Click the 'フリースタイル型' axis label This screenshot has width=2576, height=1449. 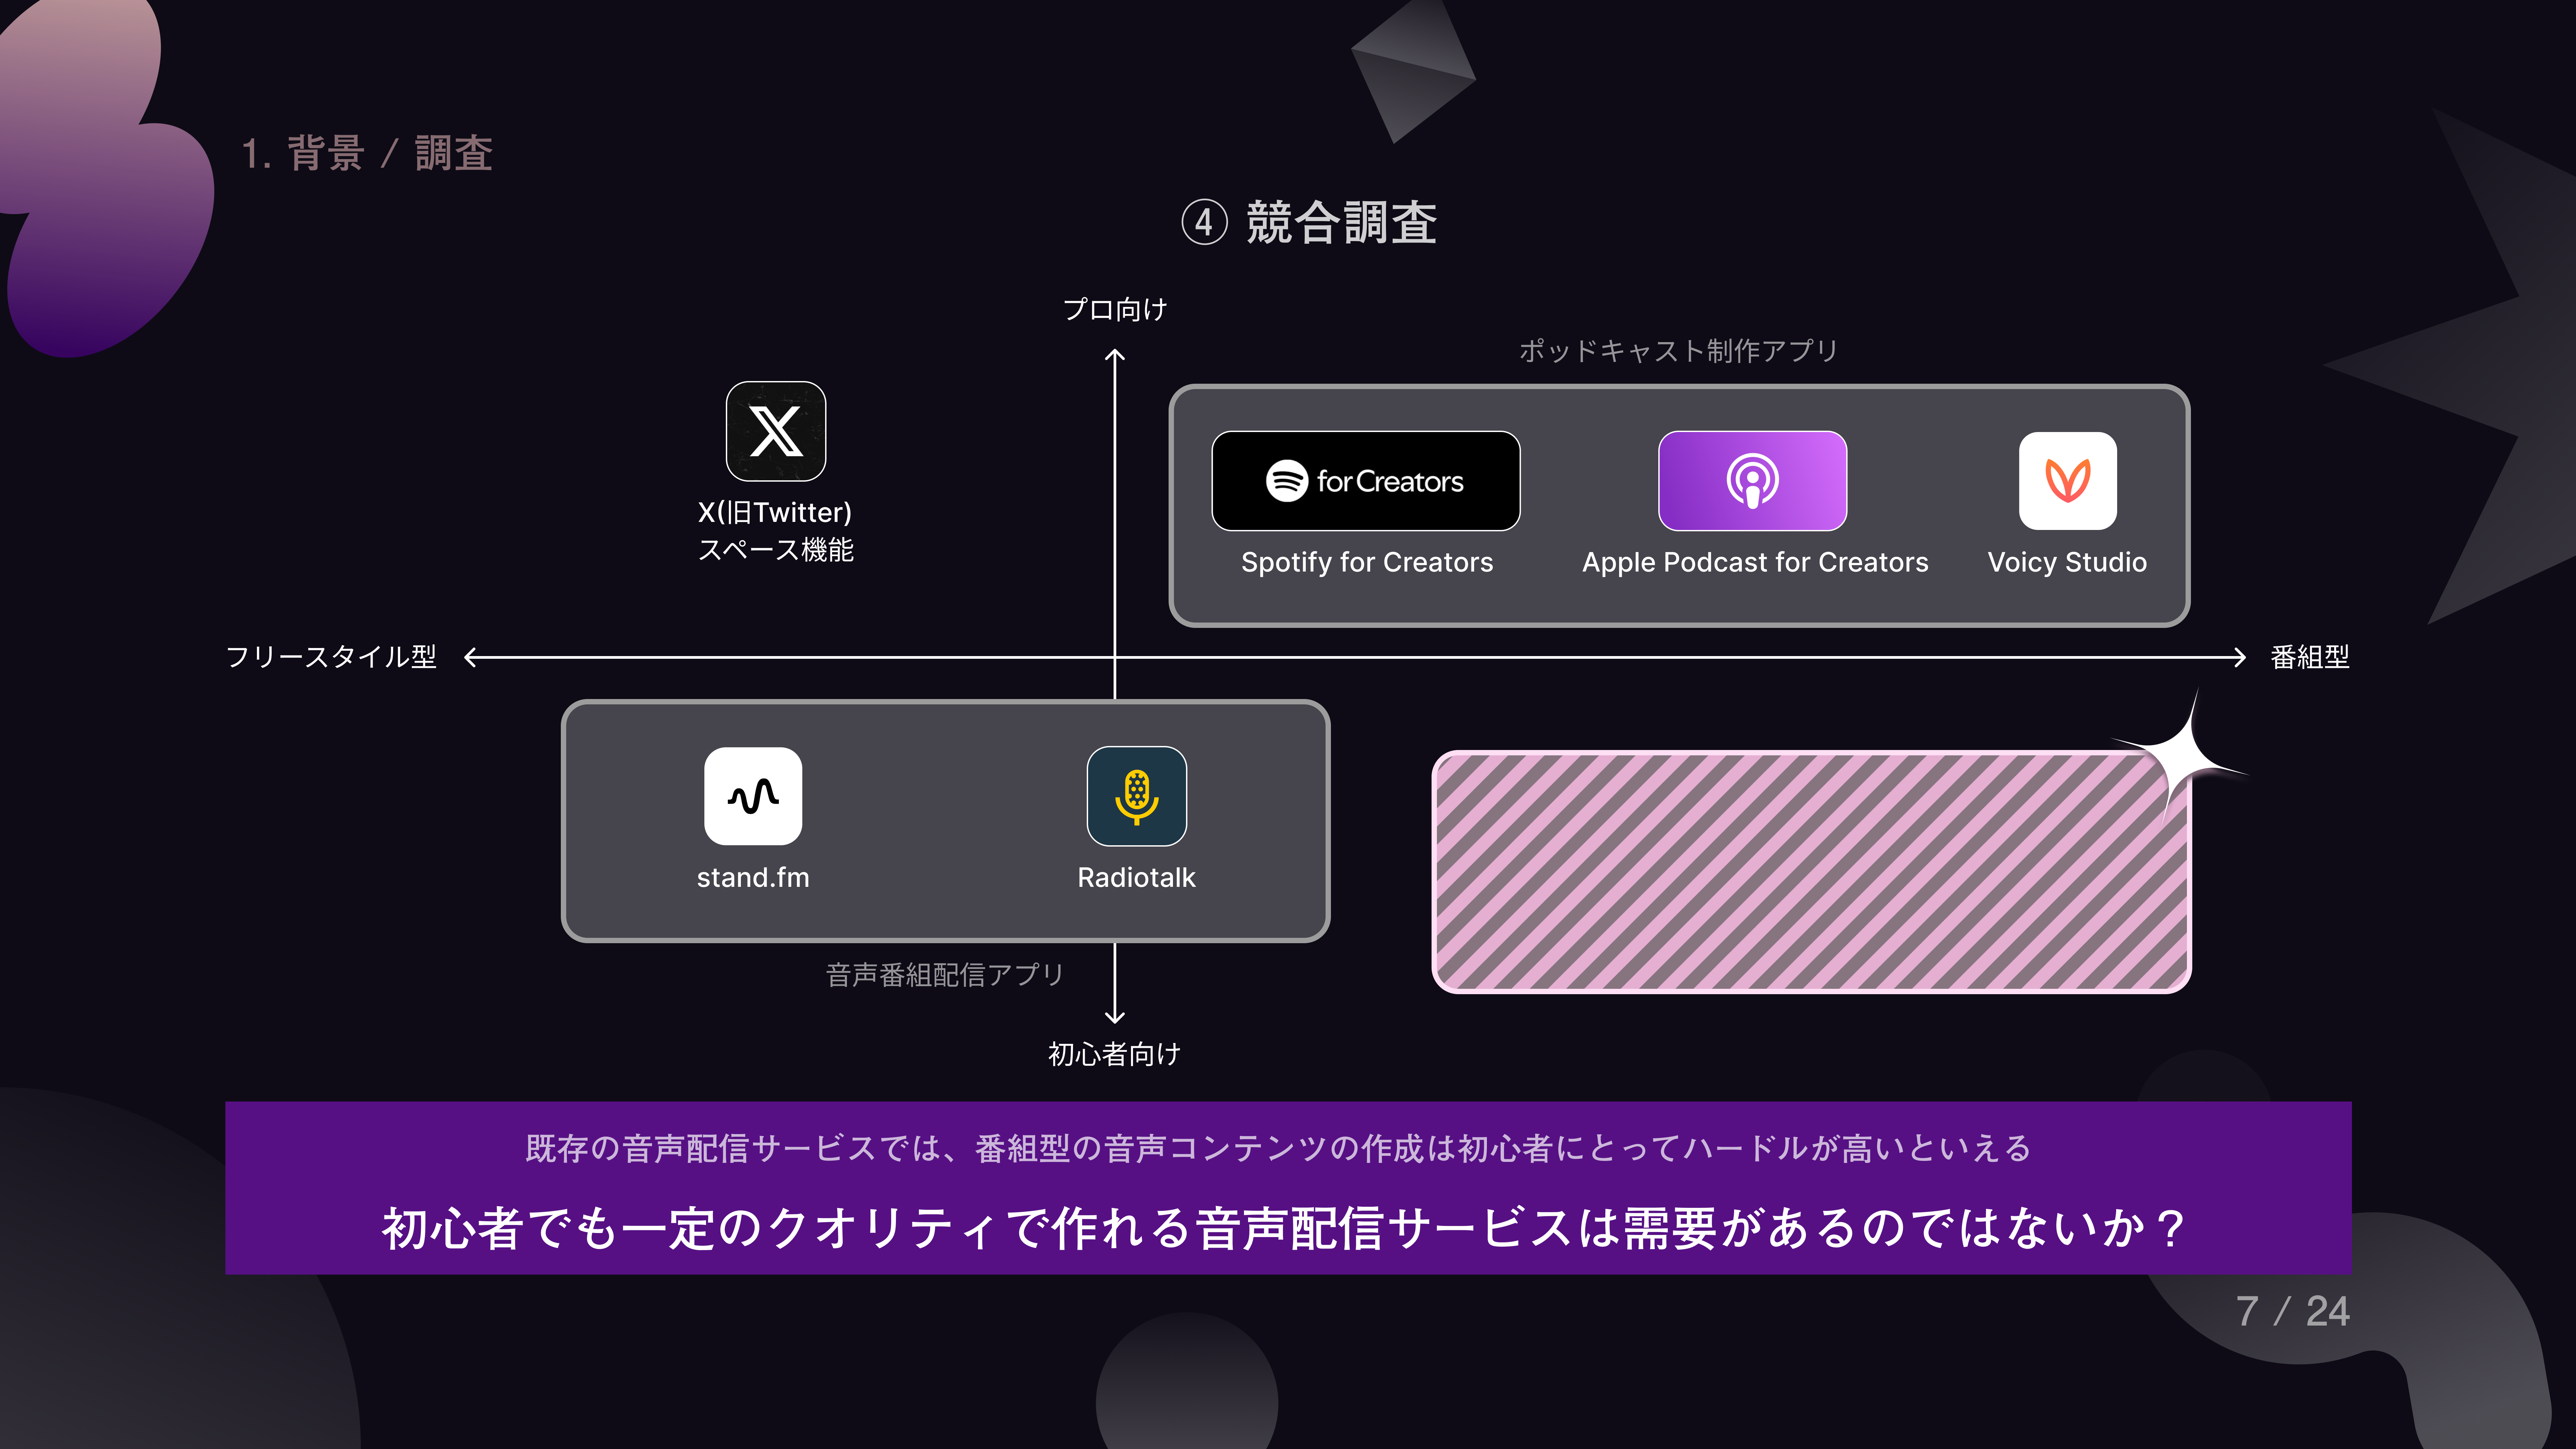point(331,657)
